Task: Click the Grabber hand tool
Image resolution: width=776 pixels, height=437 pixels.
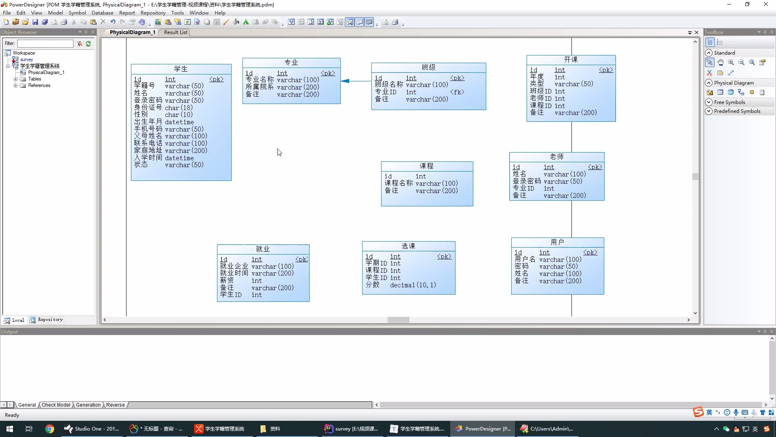Action: pos(720,62)
